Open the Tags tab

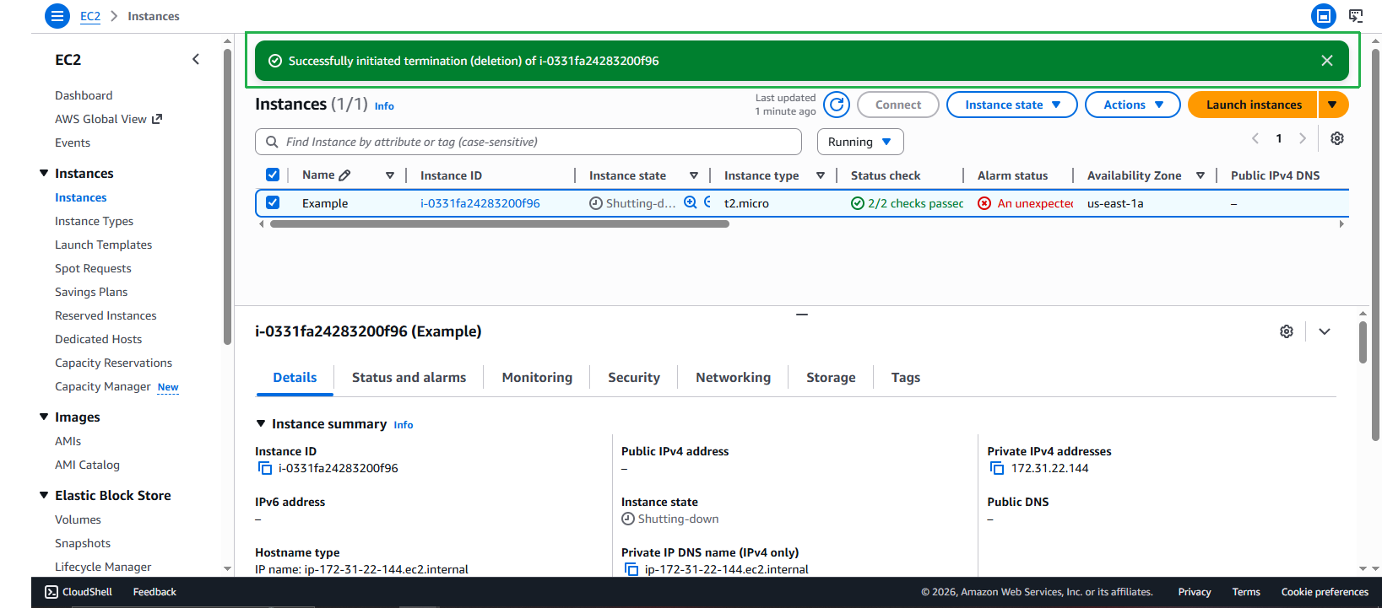906,378
